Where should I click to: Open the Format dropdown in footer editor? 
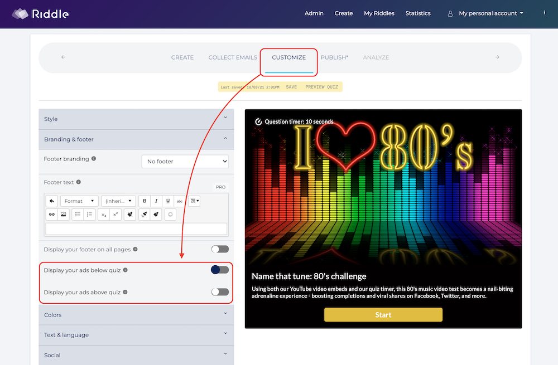tap(79, 201)
